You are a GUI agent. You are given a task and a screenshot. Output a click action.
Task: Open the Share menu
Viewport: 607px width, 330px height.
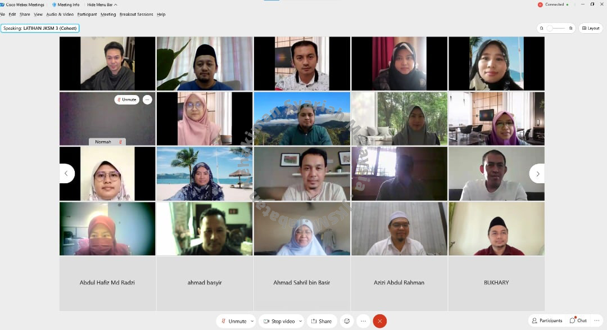click(25, 14)
